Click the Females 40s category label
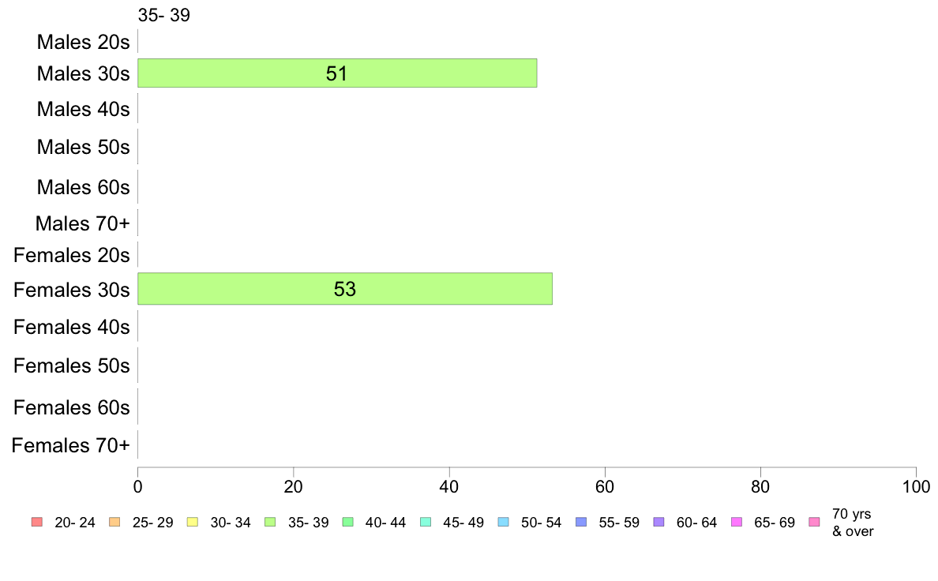The image size is (938, 581). pyautogui.click(x=72, y=328)
